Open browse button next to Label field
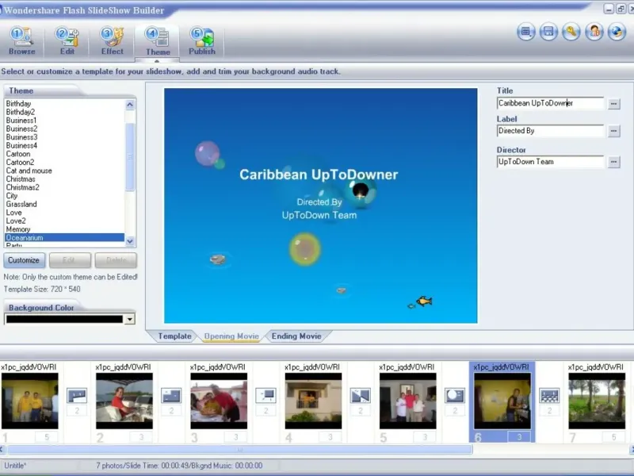The image size is (634, 476). pyautogui.click(x=613, y=131)
